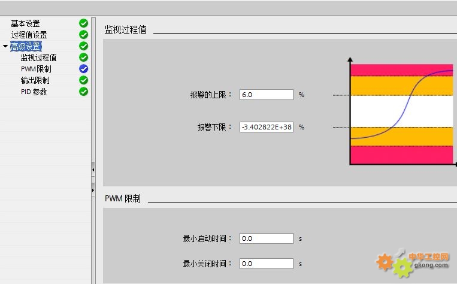Screen dimensions: 457x284
Task: Click green check status beside 基本设置
Action: click(x=84, y=23)
